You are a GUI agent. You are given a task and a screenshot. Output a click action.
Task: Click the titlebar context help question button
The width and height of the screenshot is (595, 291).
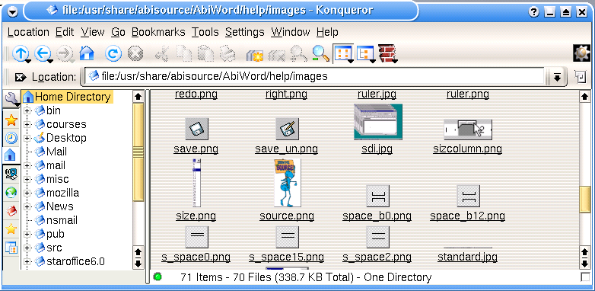pyautogui.click(x=533, y=12)
